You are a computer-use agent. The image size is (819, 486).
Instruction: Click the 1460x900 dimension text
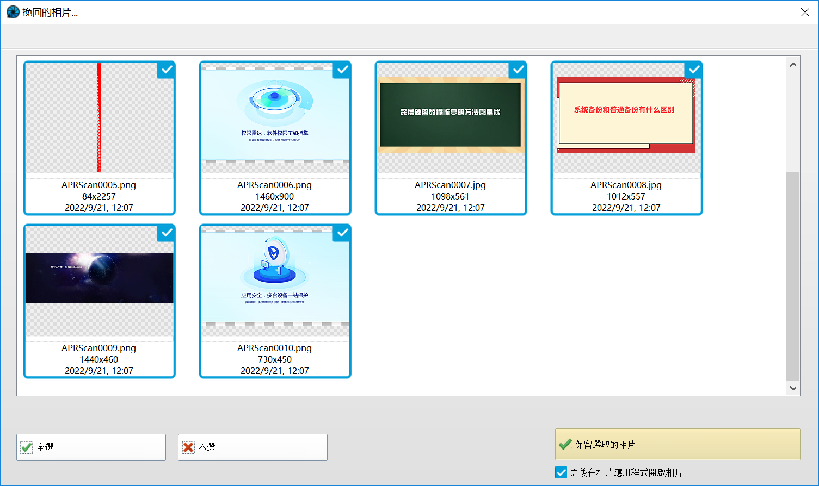[275, 196]
